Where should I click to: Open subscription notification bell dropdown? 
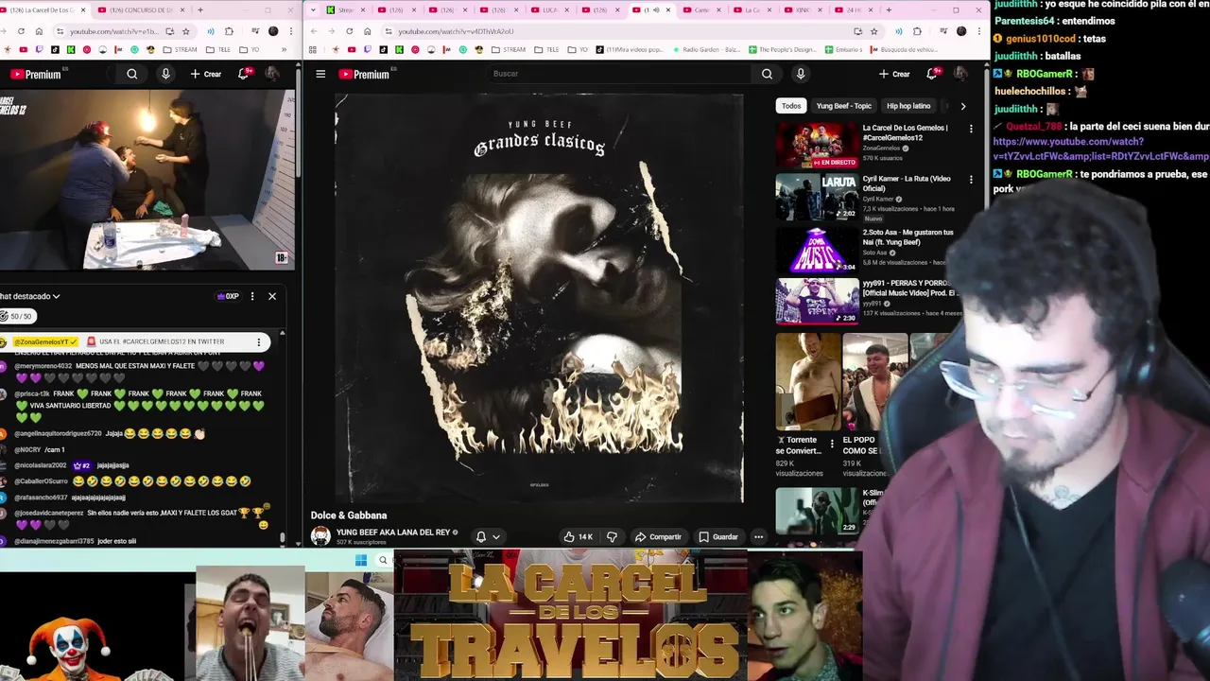pos(488,536)
